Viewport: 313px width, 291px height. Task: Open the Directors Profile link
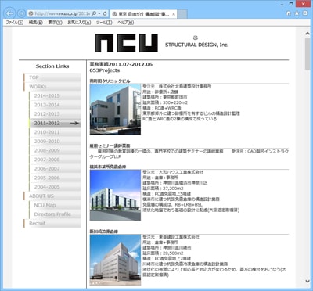[x=55, y=214]
